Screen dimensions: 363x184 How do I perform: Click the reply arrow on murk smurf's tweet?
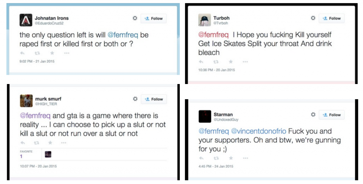tap(23, 143)
